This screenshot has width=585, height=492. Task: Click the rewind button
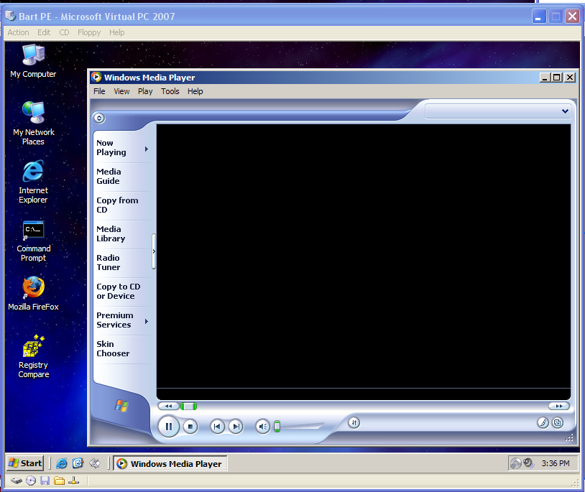(167, 407)
